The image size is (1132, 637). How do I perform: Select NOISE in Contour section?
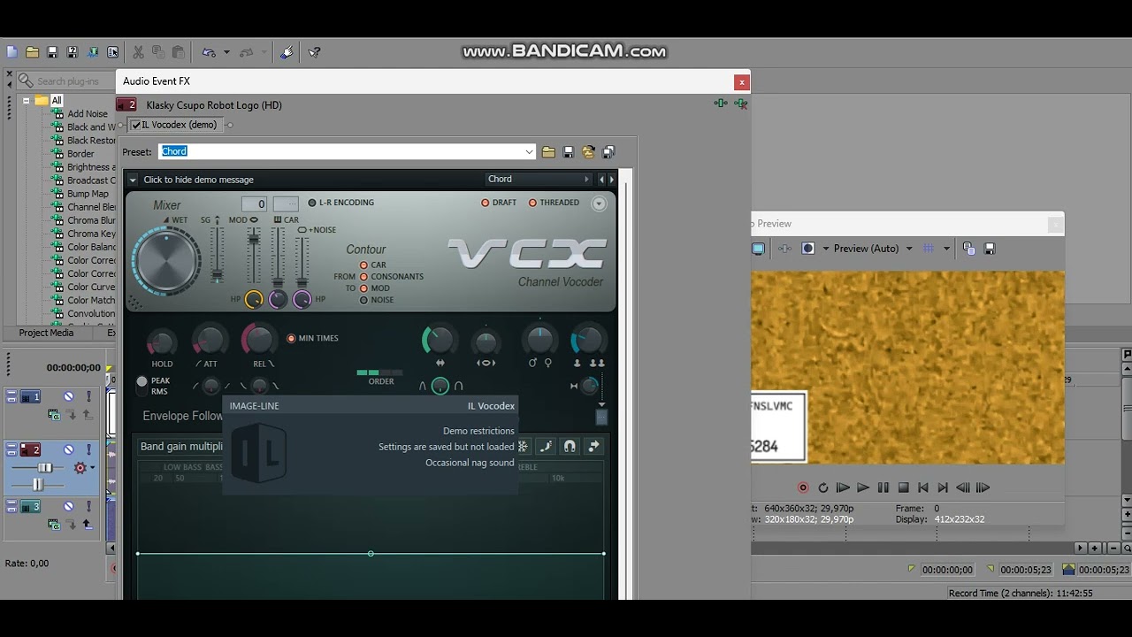[x=376, y=300]
